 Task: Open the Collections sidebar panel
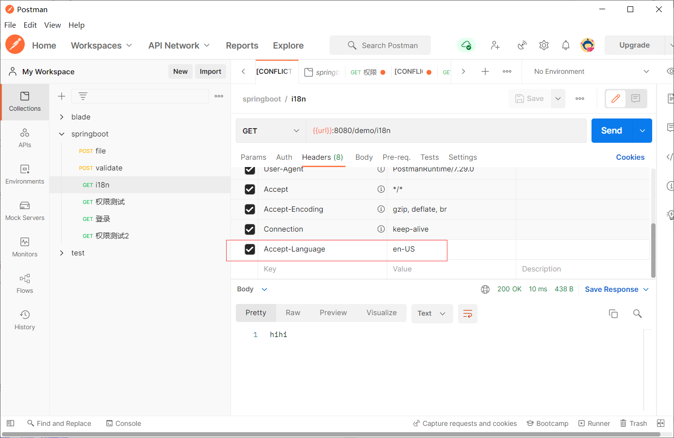(25, 102)
